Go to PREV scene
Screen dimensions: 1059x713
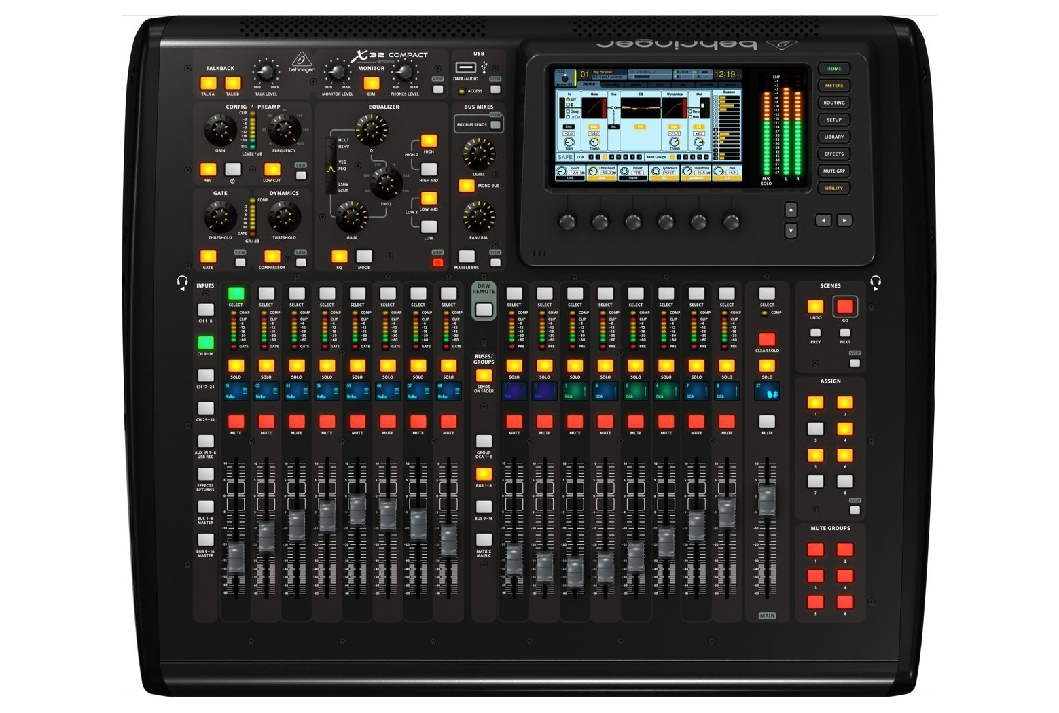(x=815, y=333)
